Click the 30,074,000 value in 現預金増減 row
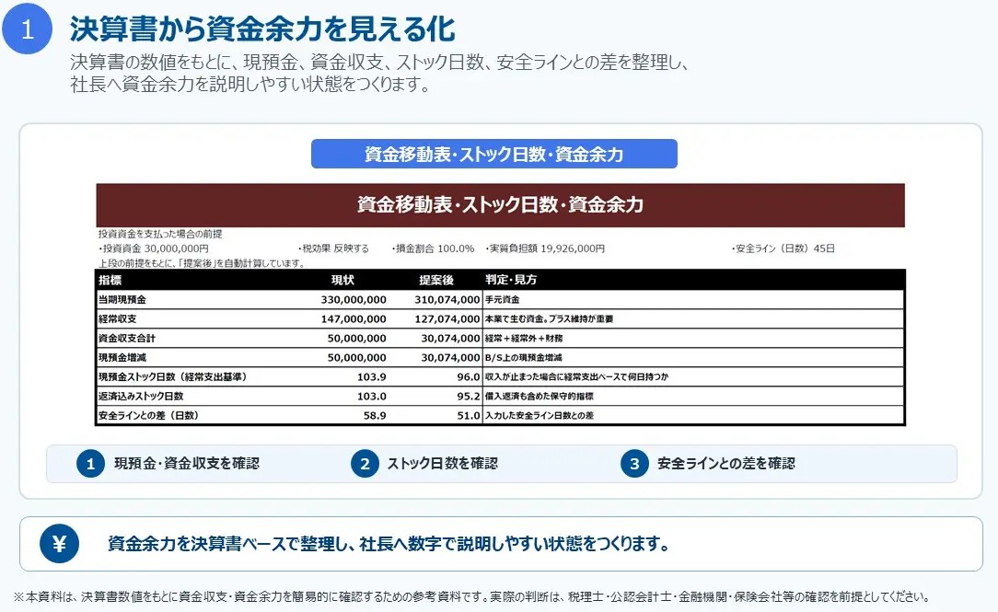 pyautogui.click(x=450, y=357)
